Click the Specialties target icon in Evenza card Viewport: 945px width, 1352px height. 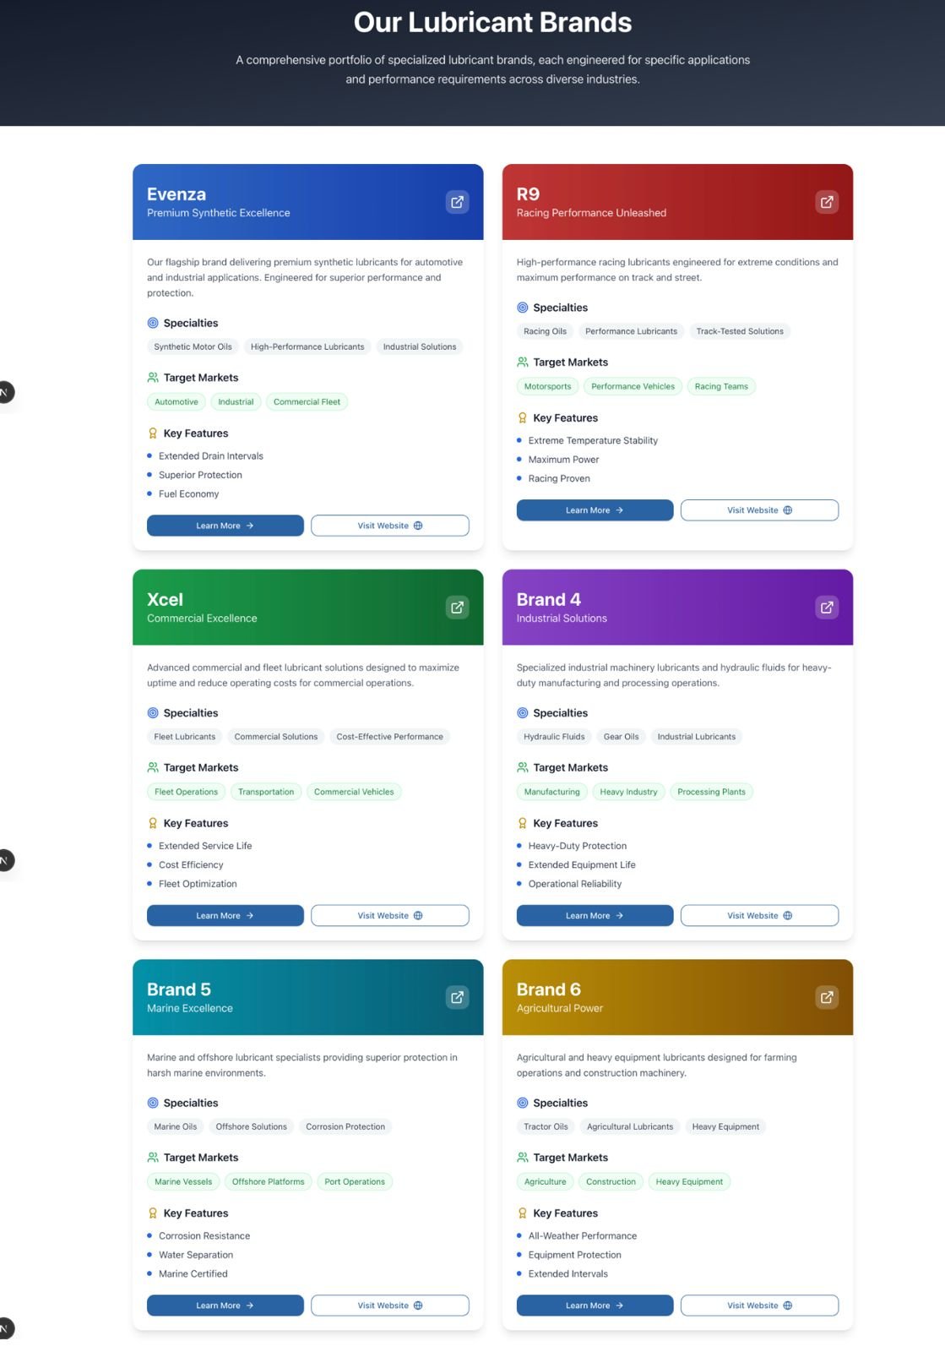click(x=153, y=323)
